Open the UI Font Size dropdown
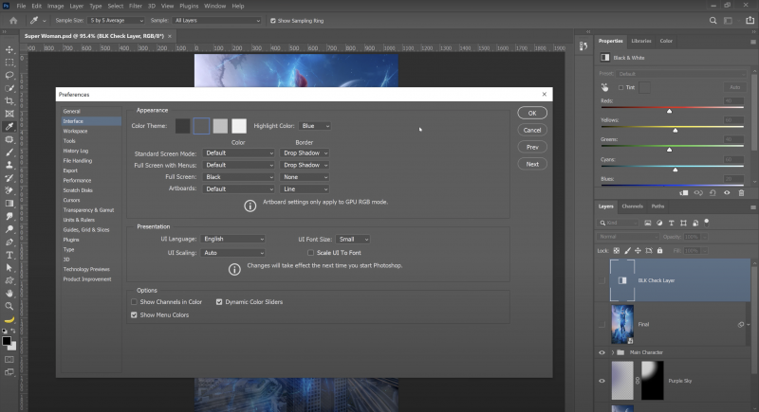This screenshot has height=412, width=759. pos(353,239)
